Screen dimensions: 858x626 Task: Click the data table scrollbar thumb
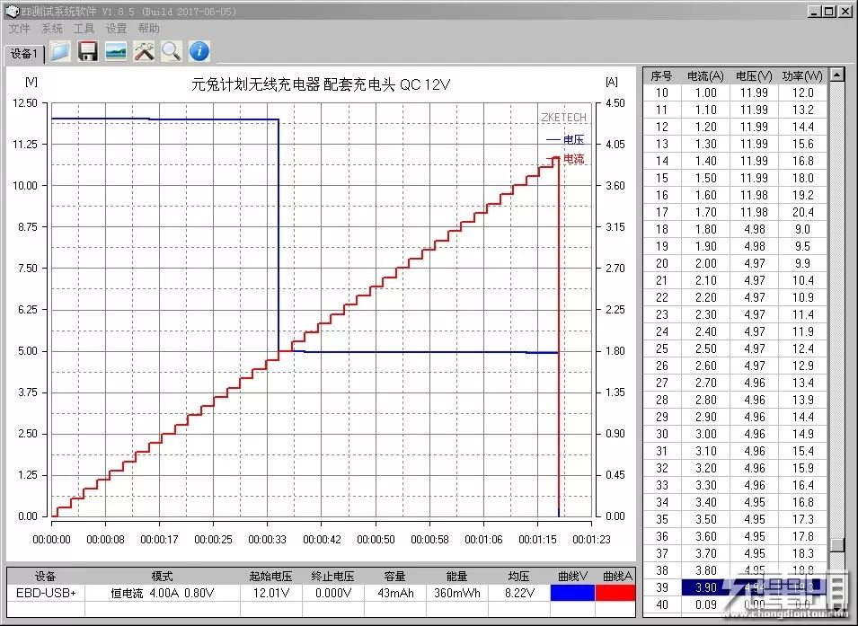tap(836, 545)
